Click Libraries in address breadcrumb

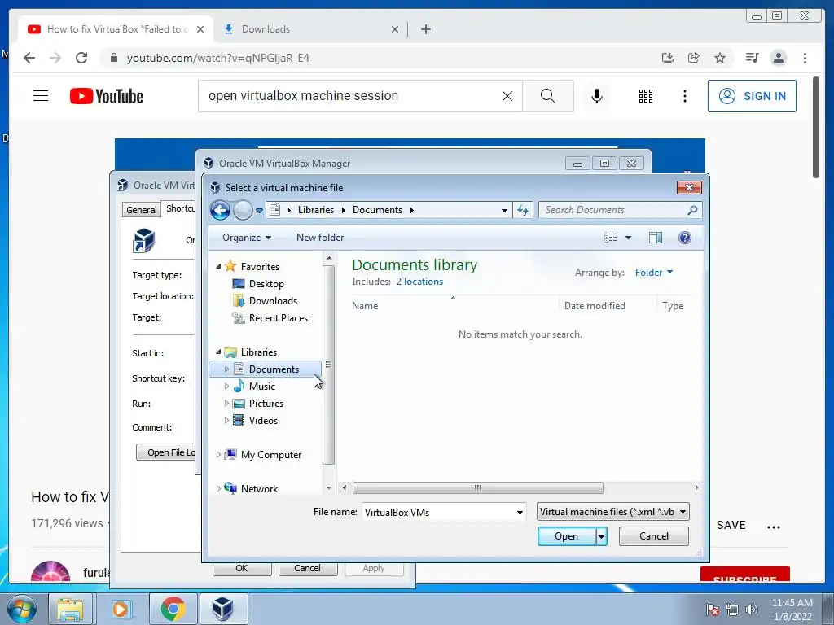[315, 210]
